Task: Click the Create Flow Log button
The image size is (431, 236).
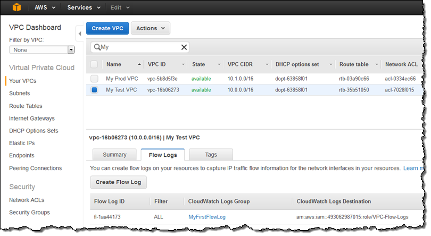Action: click(x=118, y=182)
